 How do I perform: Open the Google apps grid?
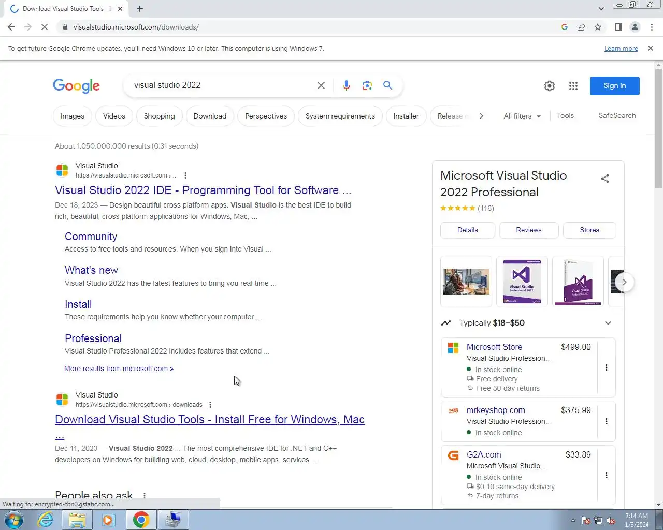[x=573, y=86]
